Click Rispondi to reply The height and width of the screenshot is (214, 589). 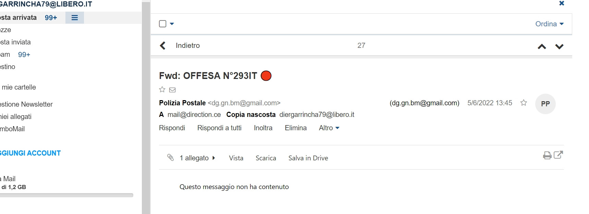click(x=172, y=128)
